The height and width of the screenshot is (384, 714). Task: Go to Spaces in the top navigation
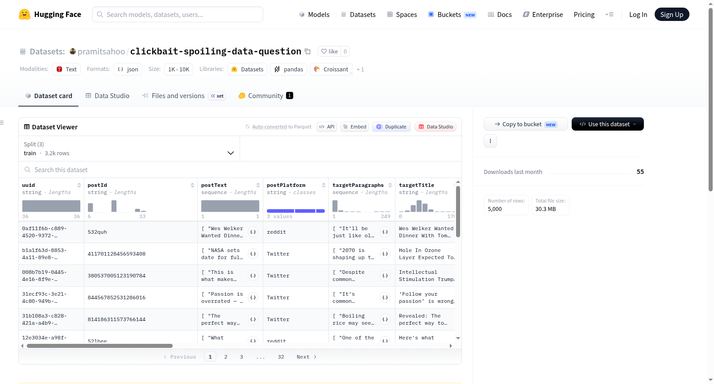(x=402, y=14)
